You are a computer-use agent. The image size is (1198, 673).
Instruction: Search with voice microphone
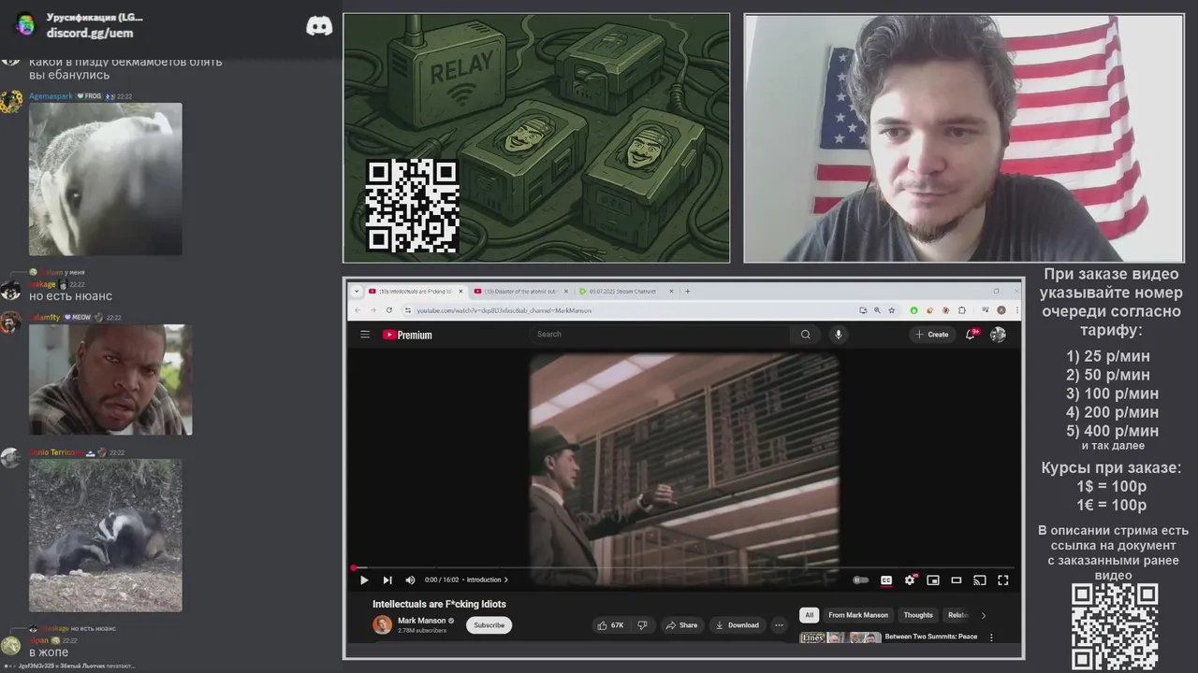[839, 334]
